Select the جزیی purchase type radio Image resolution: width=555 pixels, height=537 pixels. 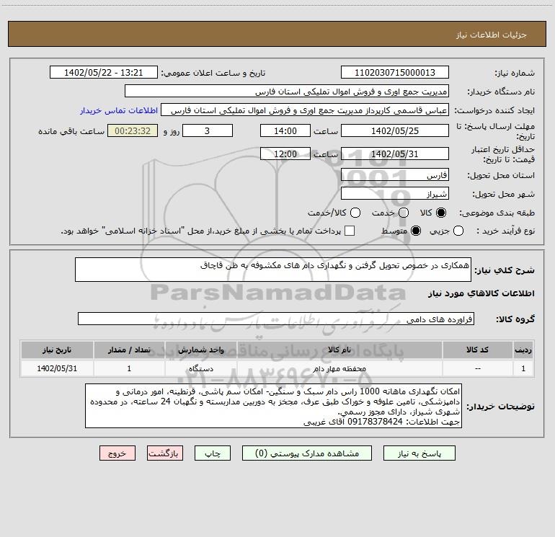pyautogui.click(x=458, y=231)
